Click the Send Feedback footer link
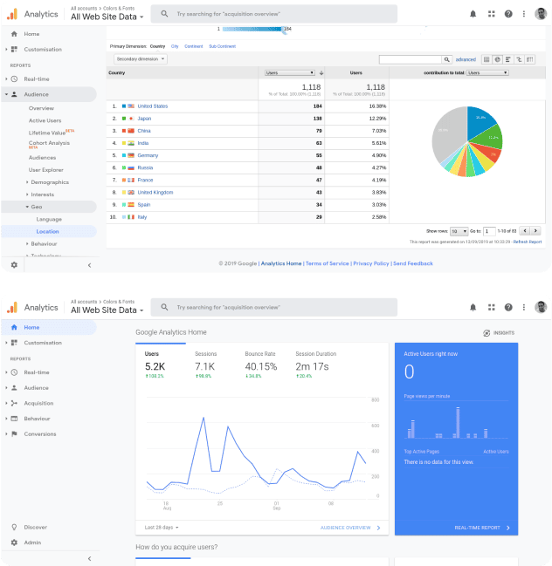 click(413, 263)
